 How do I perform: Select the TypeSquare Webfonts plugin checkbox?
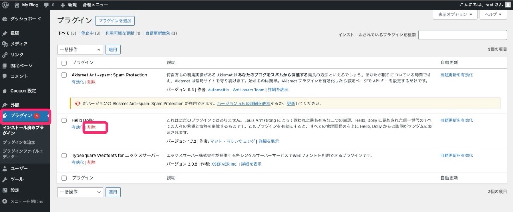coord(64,156)
